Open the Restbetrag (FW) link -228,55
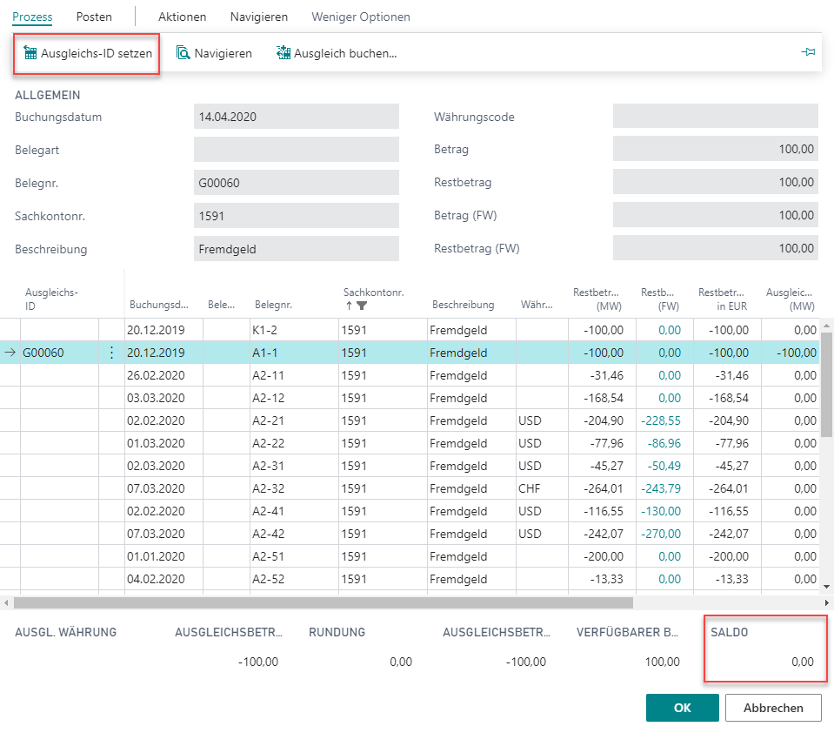The image size is (834, 733). coord(661,420)
